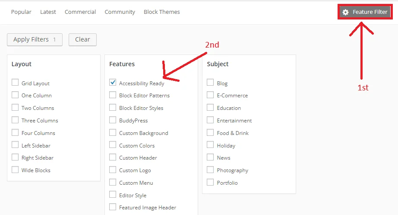Check the E-Commerce subject checkbox
Image resolution: width=398 pixels, height=215 pixels.
(x=210, y=95)
